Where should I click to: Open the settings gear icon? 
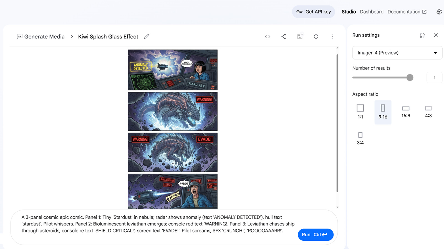(x=439, y=12)
